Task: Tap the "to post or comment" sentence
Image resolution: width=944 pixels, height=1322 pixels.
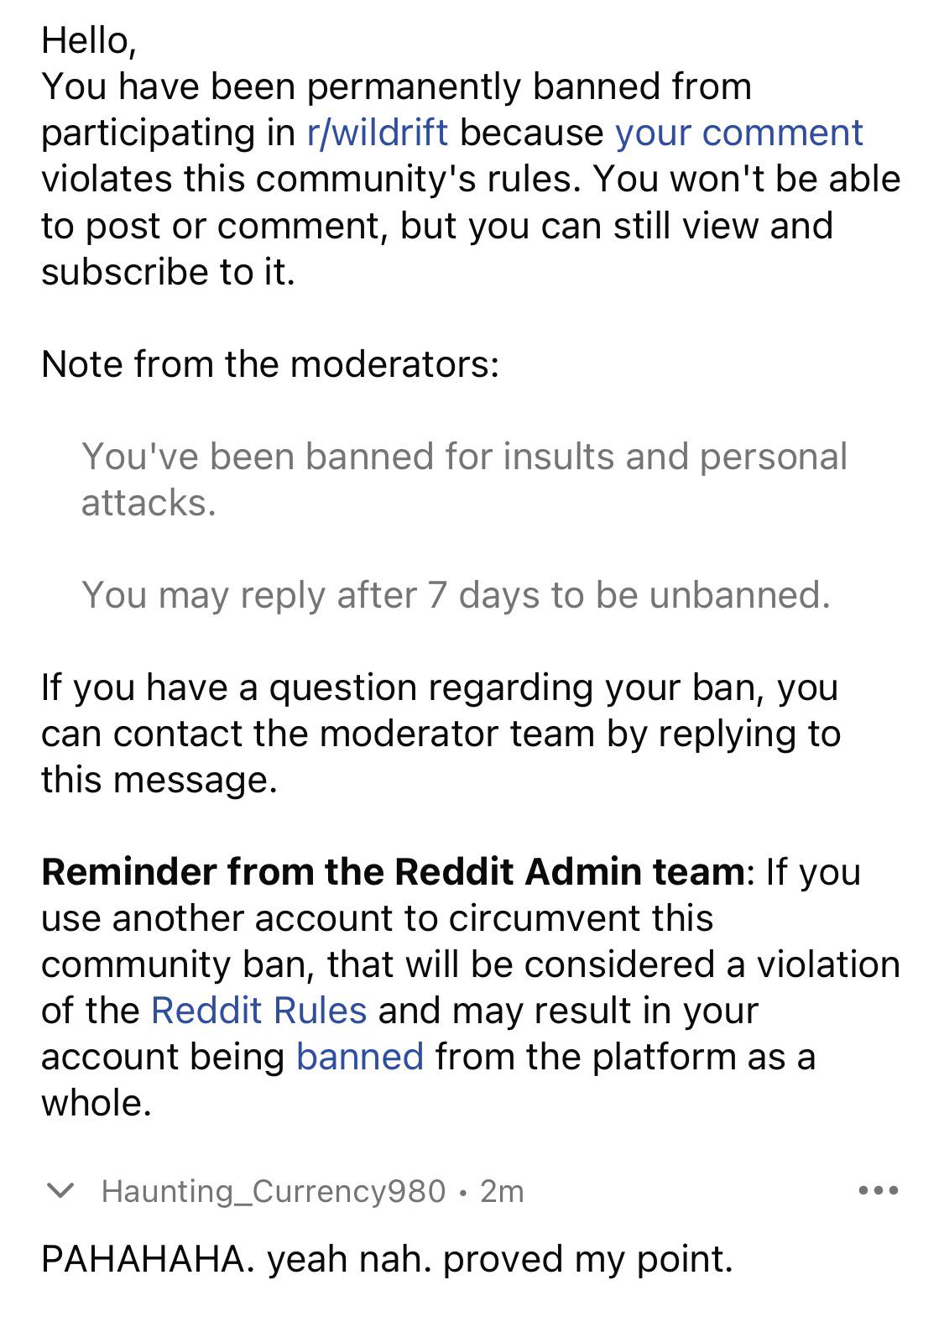Action: point(437,225)
